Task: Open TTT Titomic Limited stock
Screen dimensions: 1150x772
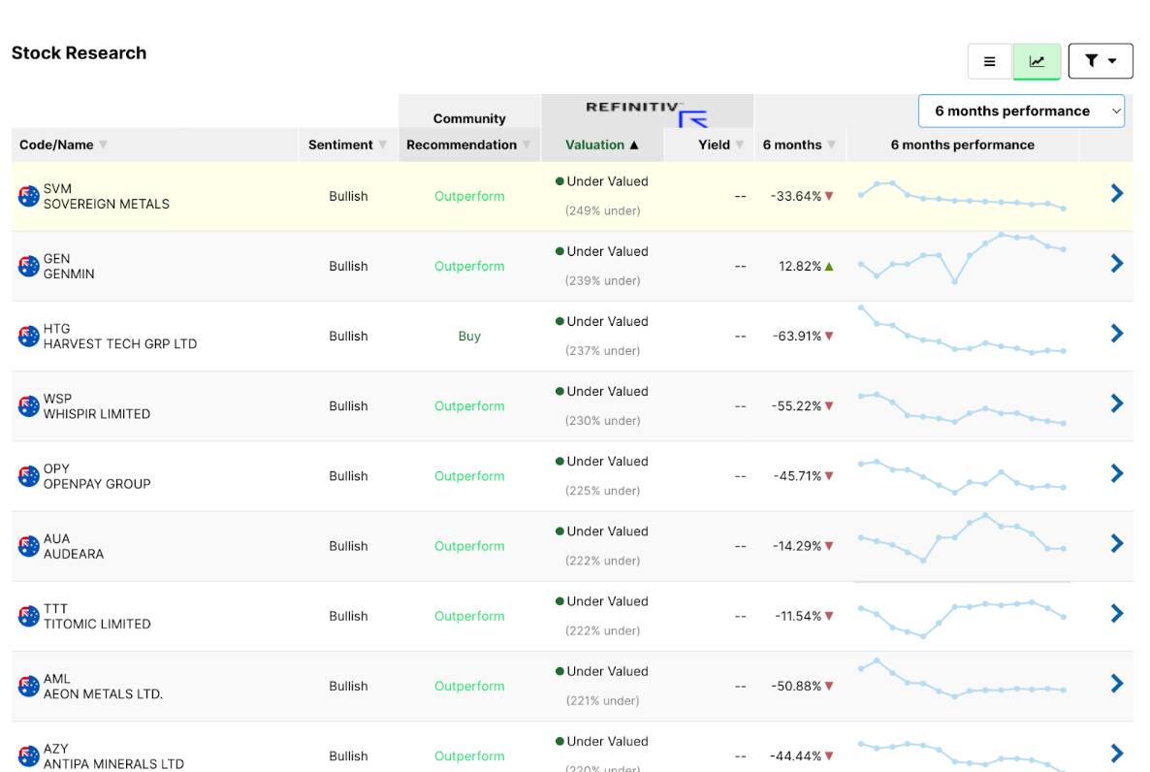Action: coord(97,616)
